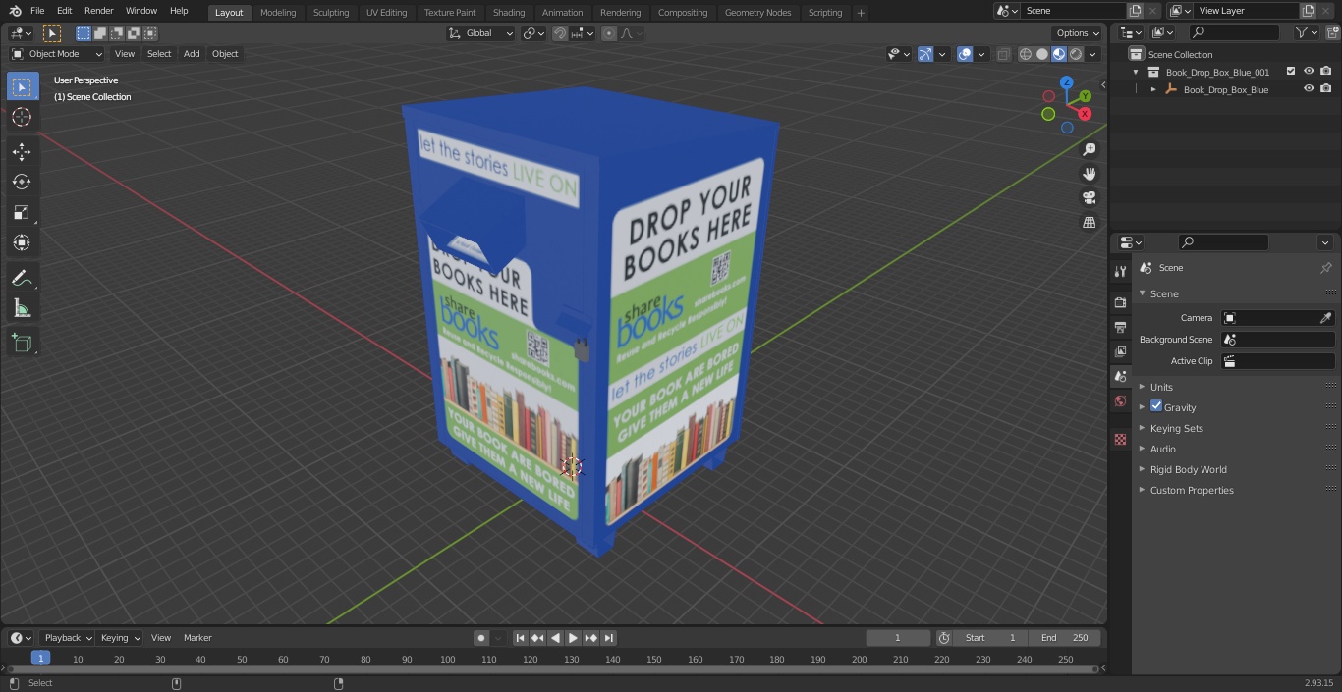The height and width of the screenshot is (692, 1342).
Task: Open the View Layer properties tab
Action: [x=1120, y=351]
